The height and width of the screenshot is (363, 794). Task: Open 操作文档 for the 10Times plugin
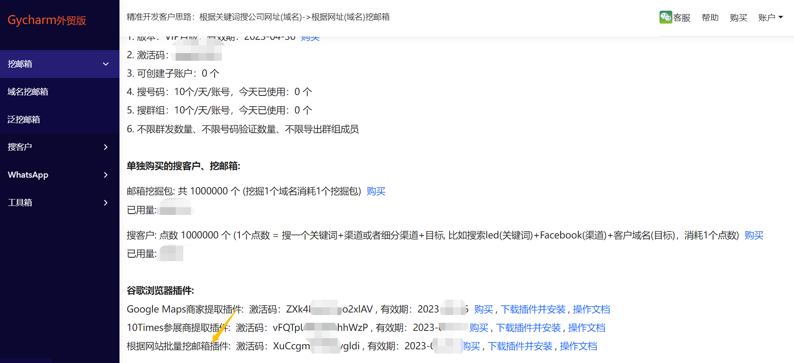coord(586,328)
